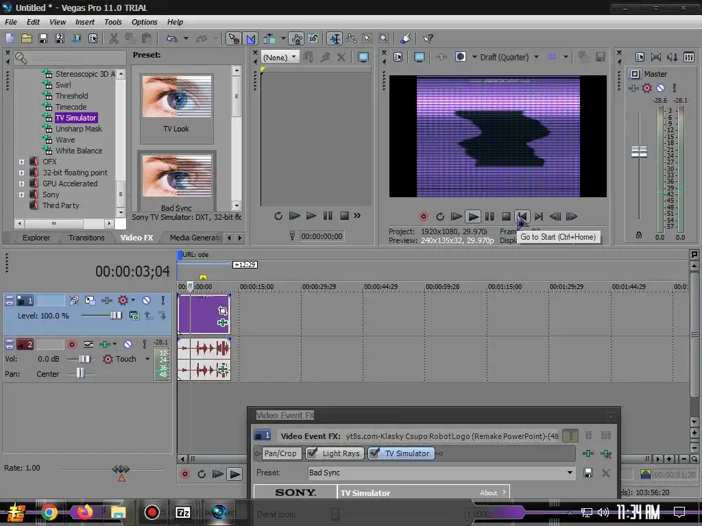Click the Undo arrow in toolbar
The height and width of the screenshot is (526, 702).
172,38
